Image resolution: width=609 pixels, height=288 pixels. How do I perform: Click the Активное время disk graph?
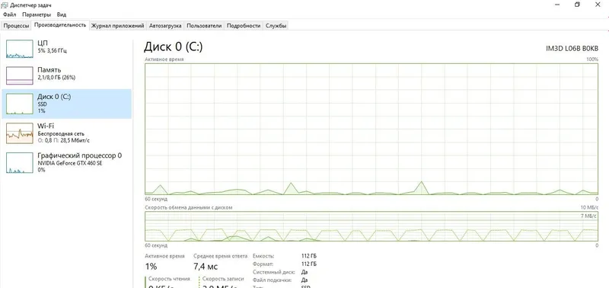pyautogui.click(x=371, y=129)
